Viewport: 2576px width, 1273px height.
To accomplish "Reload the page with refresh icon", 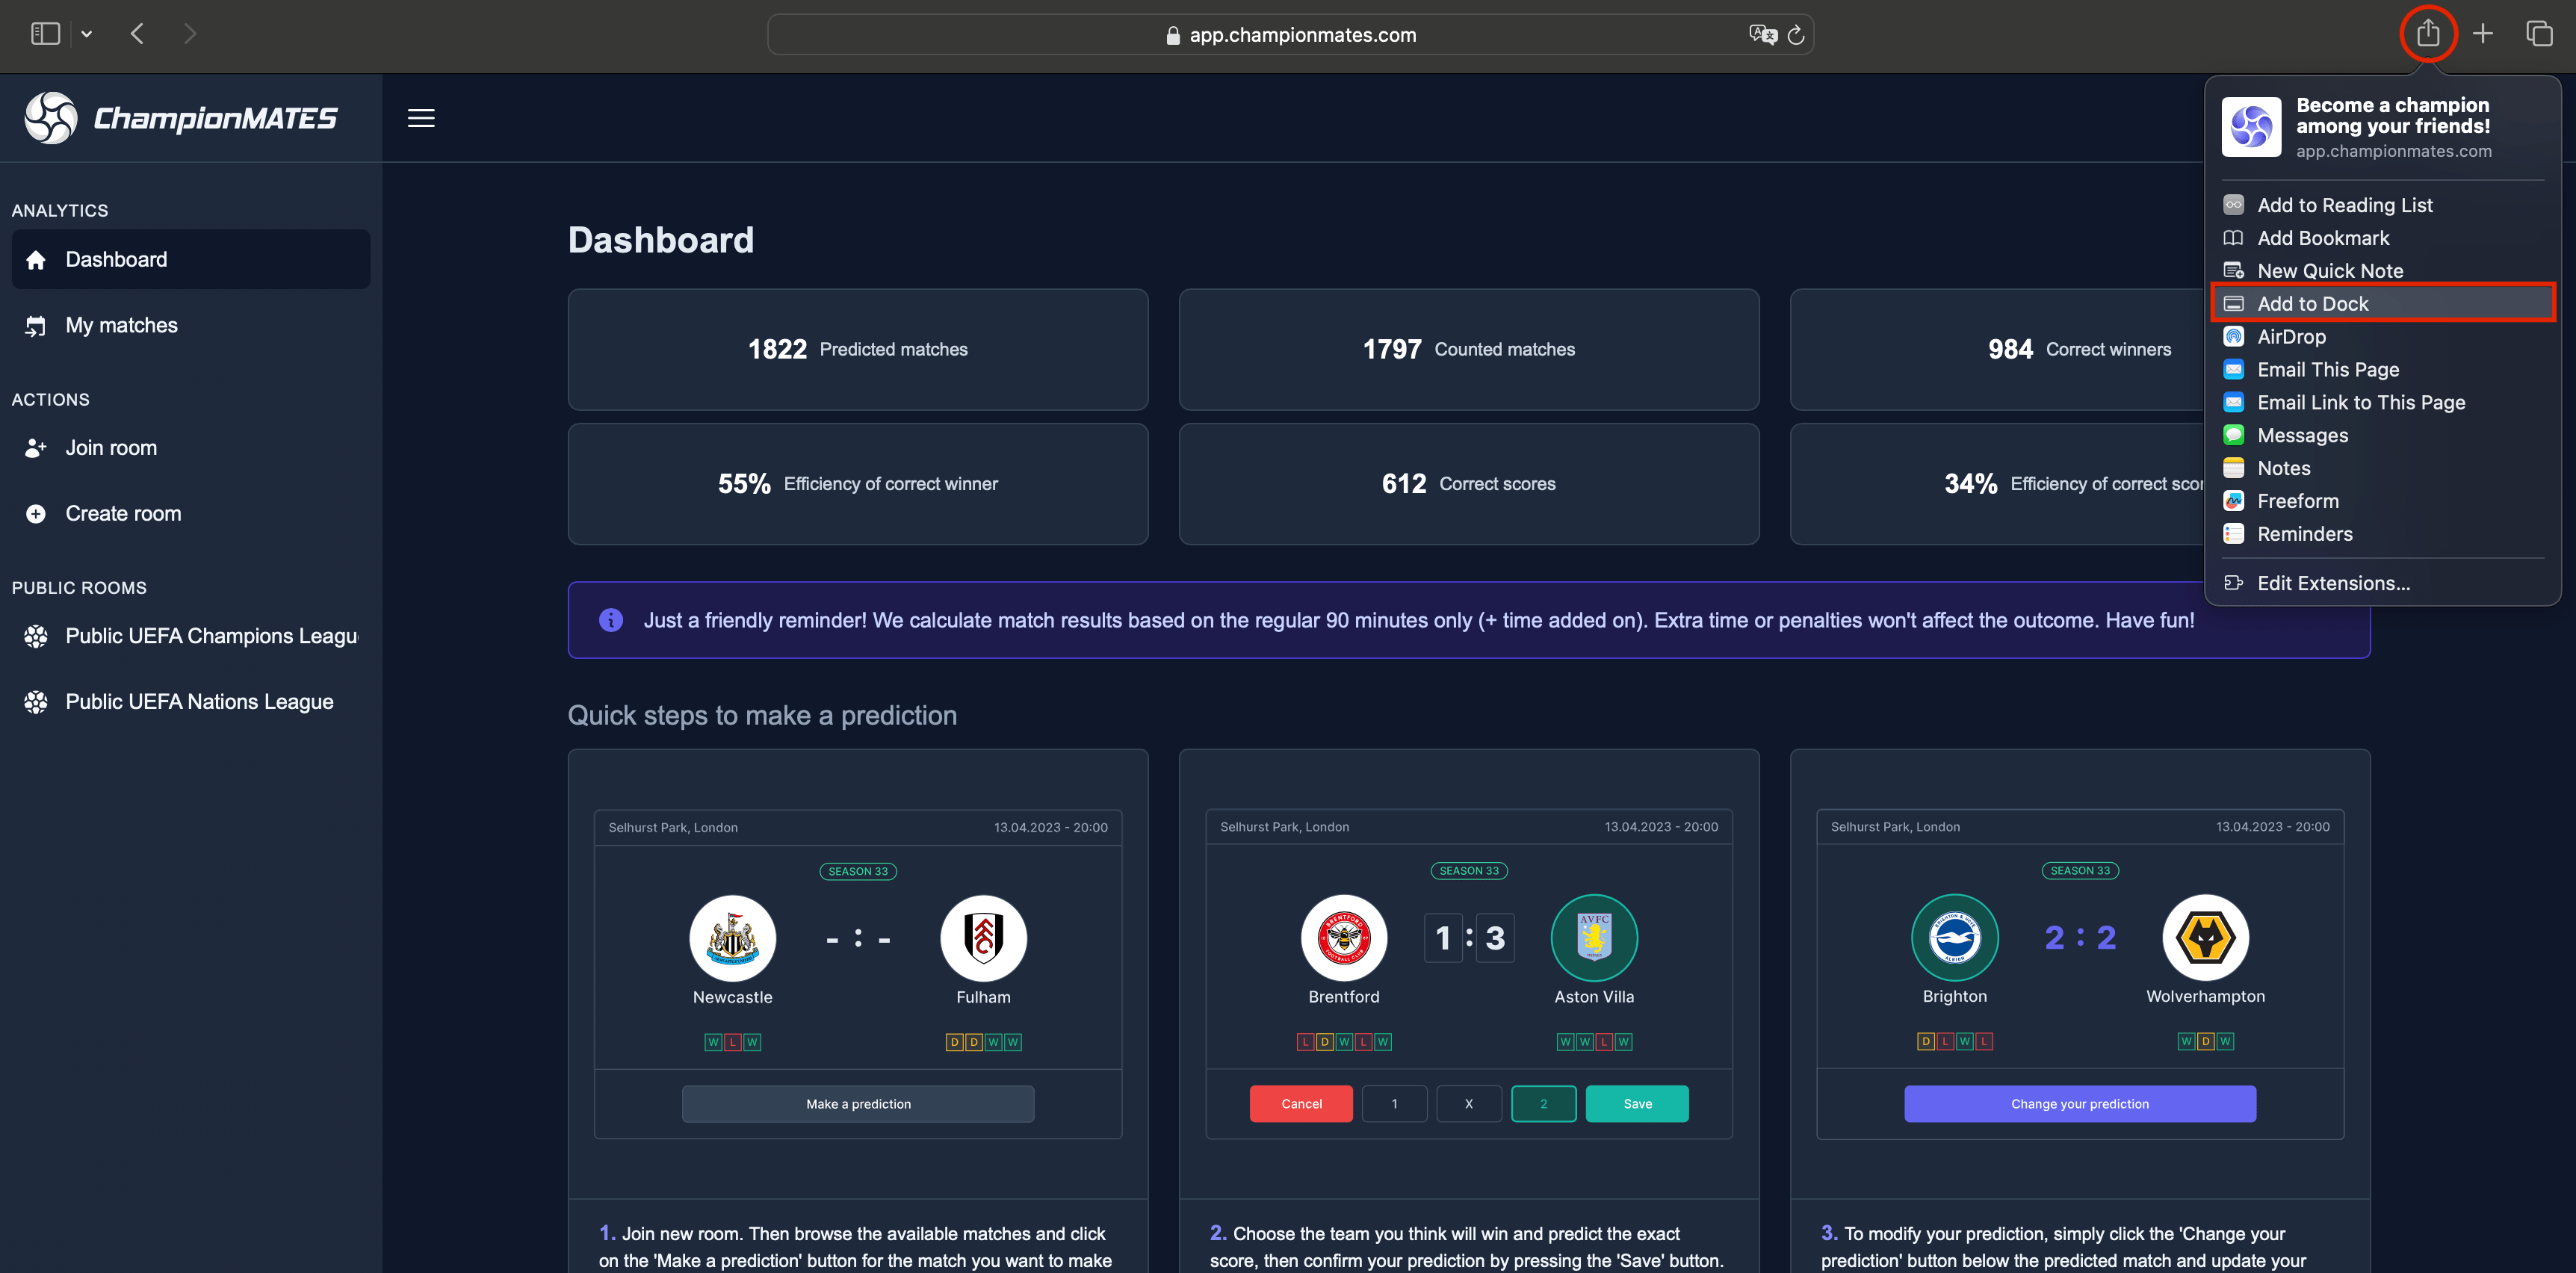I will coord(1795,35).
